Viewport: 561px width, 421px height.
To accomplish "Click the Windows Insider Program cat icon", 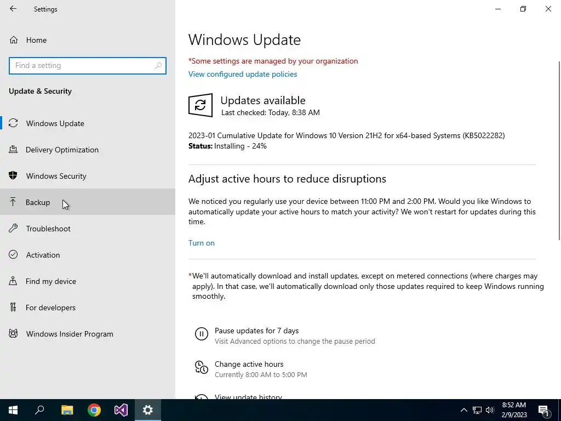I will click(13, 333).
